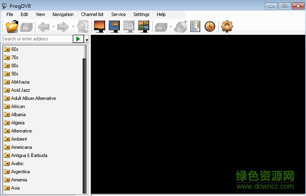
Task: Open the mosaic multi-picture view icon
Action: pyautogui.click(x=144, y=26)
